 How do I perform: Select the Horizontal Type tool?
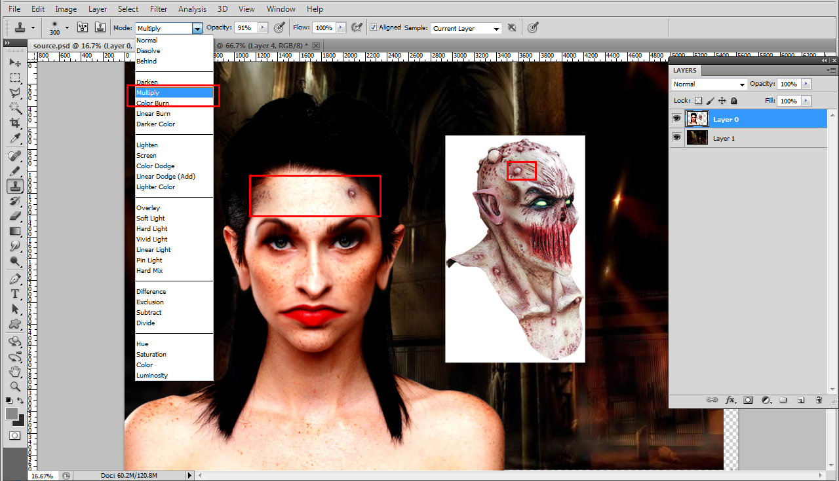coord(15,294)
